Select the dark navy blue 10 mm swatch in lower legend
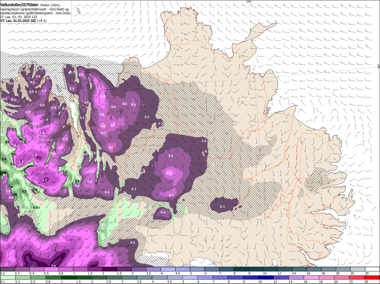380x284 pixels. click(266, 277)
